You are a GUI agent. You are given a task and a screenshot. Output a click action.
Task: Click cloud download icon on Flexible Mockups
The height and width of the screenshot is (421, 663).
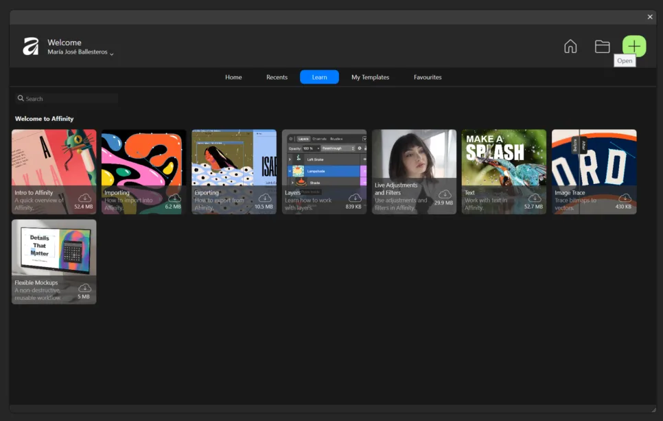pos(84,288)
